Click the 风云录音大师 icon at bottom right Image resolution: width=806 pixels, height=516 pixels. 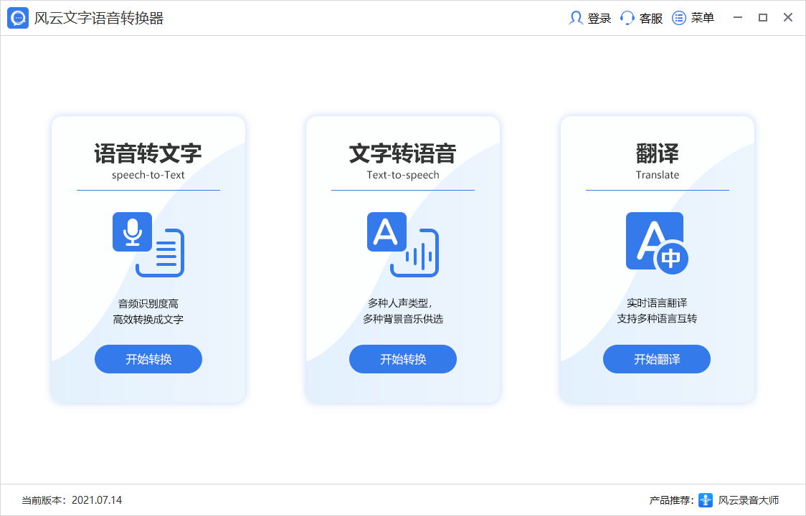[x=706, y=501]
